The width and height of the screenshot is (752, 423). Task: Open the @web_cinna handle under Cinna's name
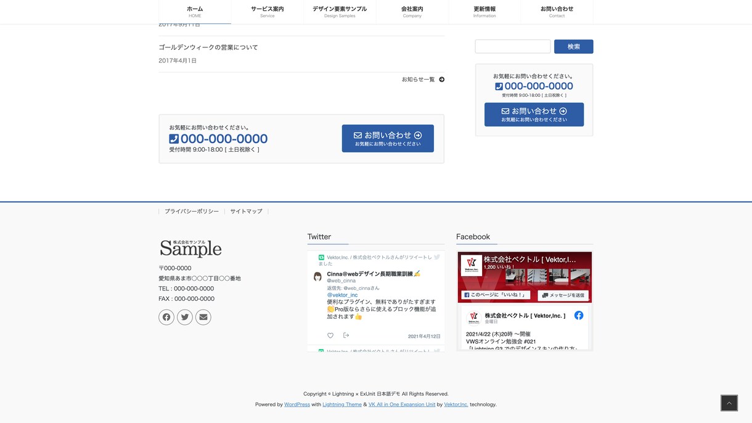tap(341, 281)
